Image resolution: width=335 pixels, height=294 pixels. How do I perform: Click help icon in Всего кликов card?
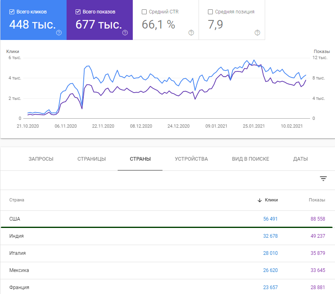click(x=59, y=33)
